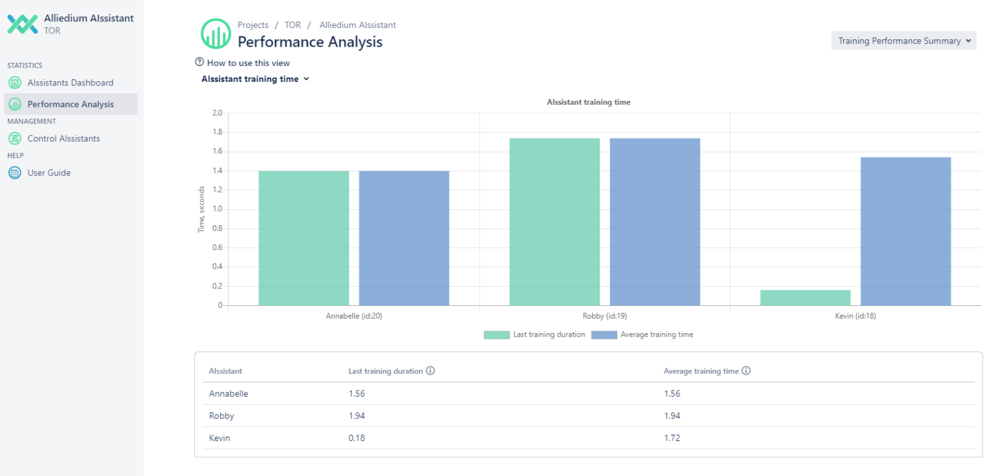The image size is (1004, 476).
Task: Go to Alssistants Dashboard menu item
Action: (70, 83)
